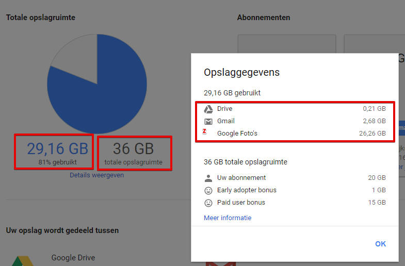Click the 0,21 GB value
This screenshot has height=266, width=405.
click(374, 109)
